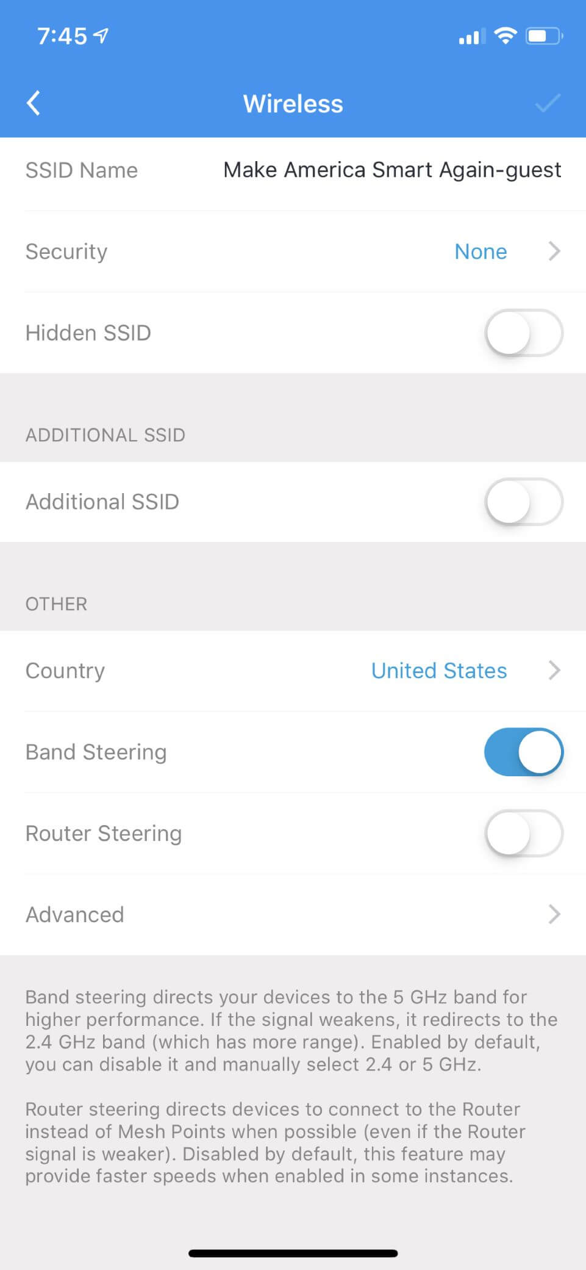Image resolution: width=586 pixels, height=1270 pixels.
Task: Expand Country selection via its chevron
Action: 554,670
